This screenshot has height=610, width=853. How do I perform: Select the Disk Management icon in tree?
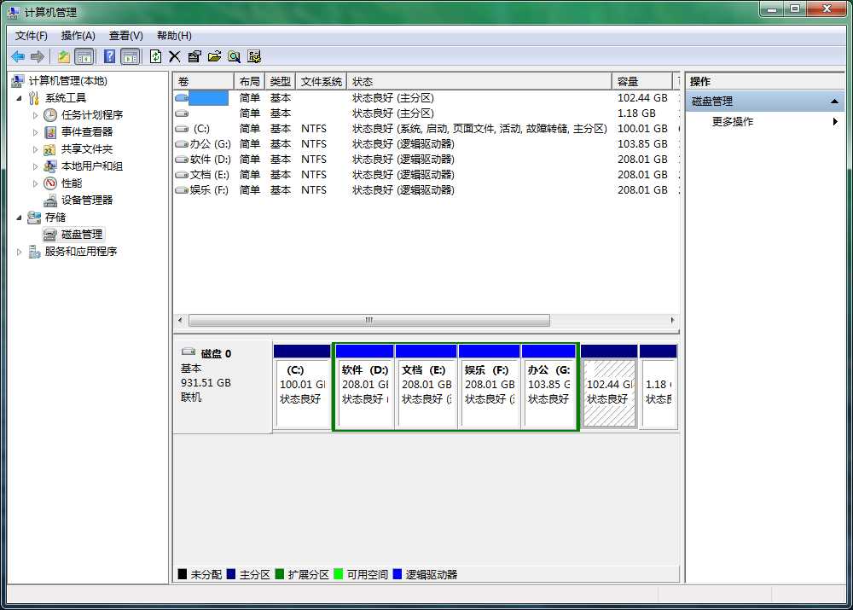point(50,235)
